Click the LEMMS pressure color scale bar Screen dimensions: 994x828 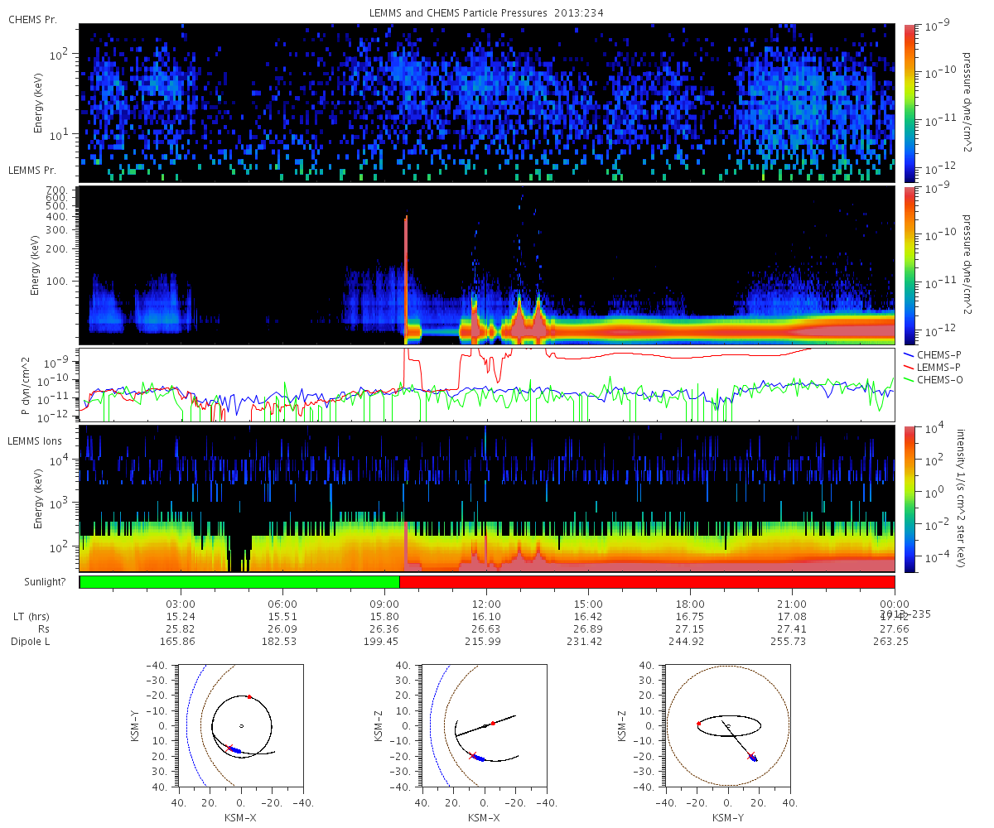pyautogui.click(x=911, y=265)
